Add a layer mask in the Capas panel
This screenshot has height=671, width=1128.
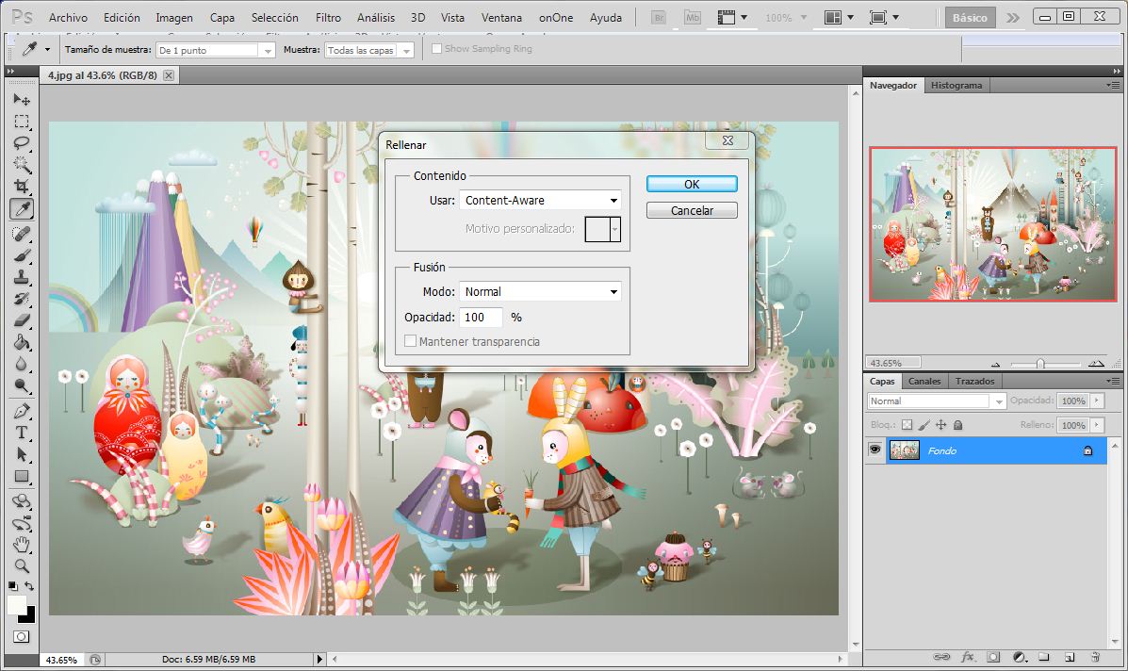coord(993,657)
